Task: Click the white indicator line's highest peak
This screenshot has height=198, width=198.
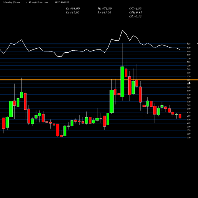Action: pyautogui.click(x=122, y=30)
